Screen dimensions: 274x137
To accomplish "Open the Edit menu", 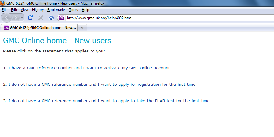I will pyautogui.click(x=14, y=10).
